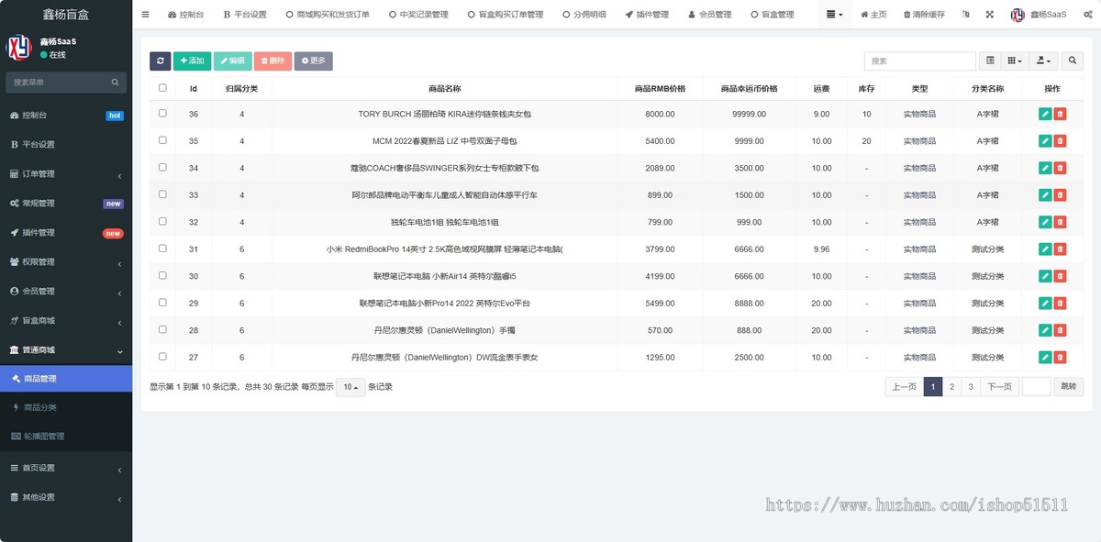The width and height of the screenshot is (1101, 542).
Task: Click the search magnifier button above table
Action: tap(1072, 61)
